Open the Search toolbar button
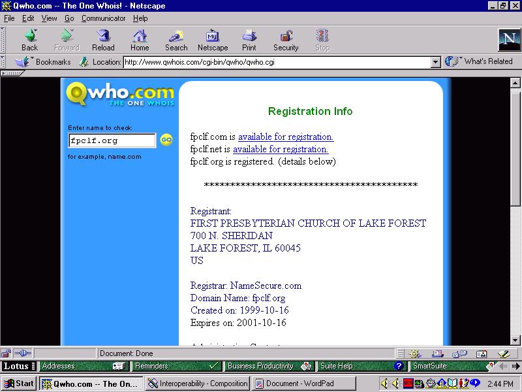This screenshot has width=522, height=392. click(x=176, y=40)
